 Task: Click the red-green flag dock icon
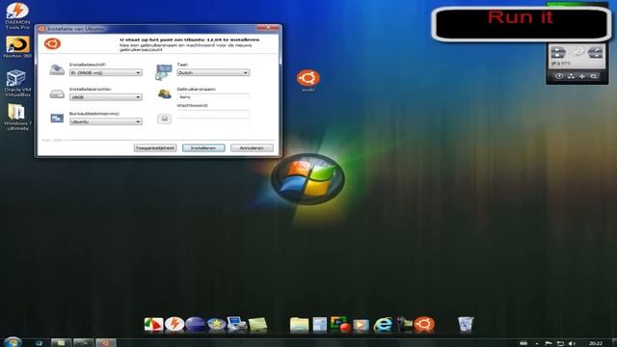(x=153, y=325)
